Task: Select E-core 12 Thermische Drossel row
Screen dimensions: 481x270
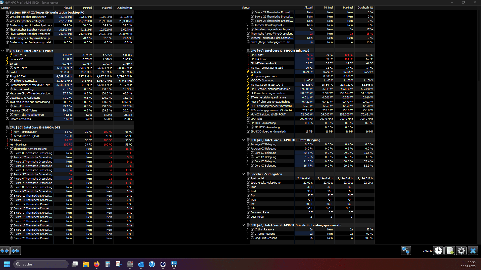Action: point(67,204)
